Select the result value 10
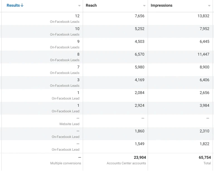The width and height of the screenshot is (214, 171). pyautogui.click(x=77, y=29)
